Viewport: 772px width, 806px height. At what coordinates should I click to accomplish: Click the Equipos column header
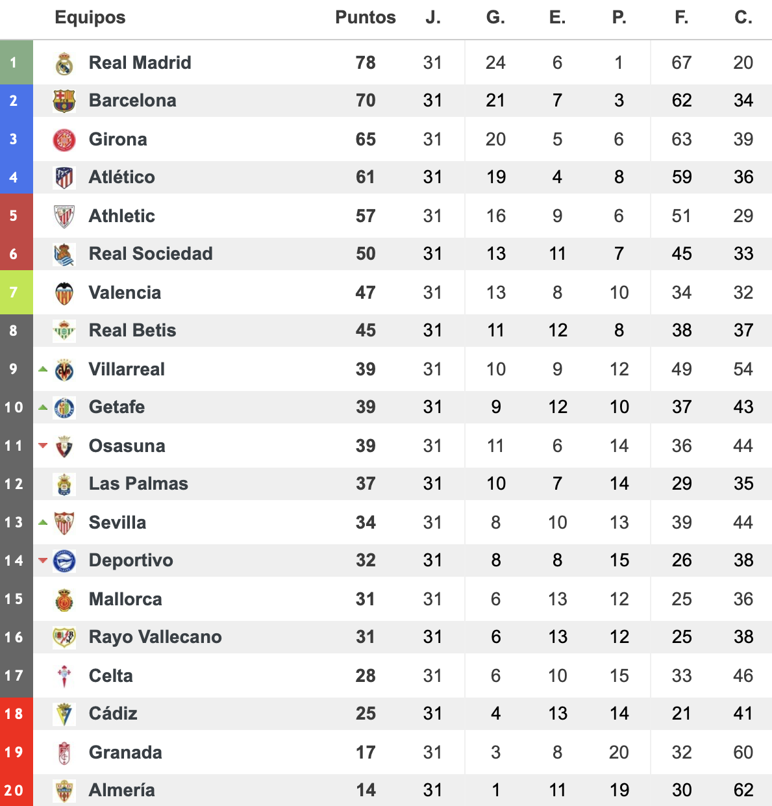pos(90,18)
